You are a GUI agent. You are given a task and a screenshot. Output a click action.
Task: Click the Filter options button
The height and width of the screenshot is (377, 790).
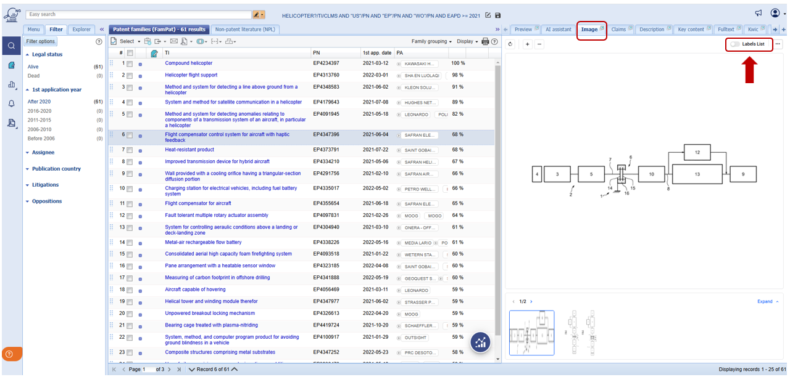(41, 41)
